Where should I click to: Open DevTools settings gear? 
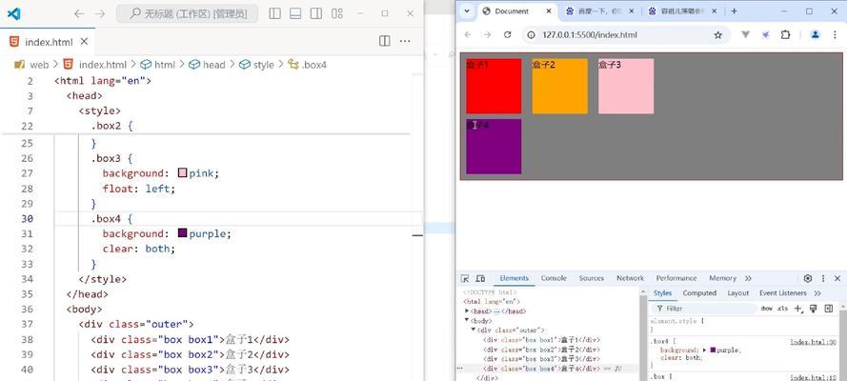coord(808,278)
